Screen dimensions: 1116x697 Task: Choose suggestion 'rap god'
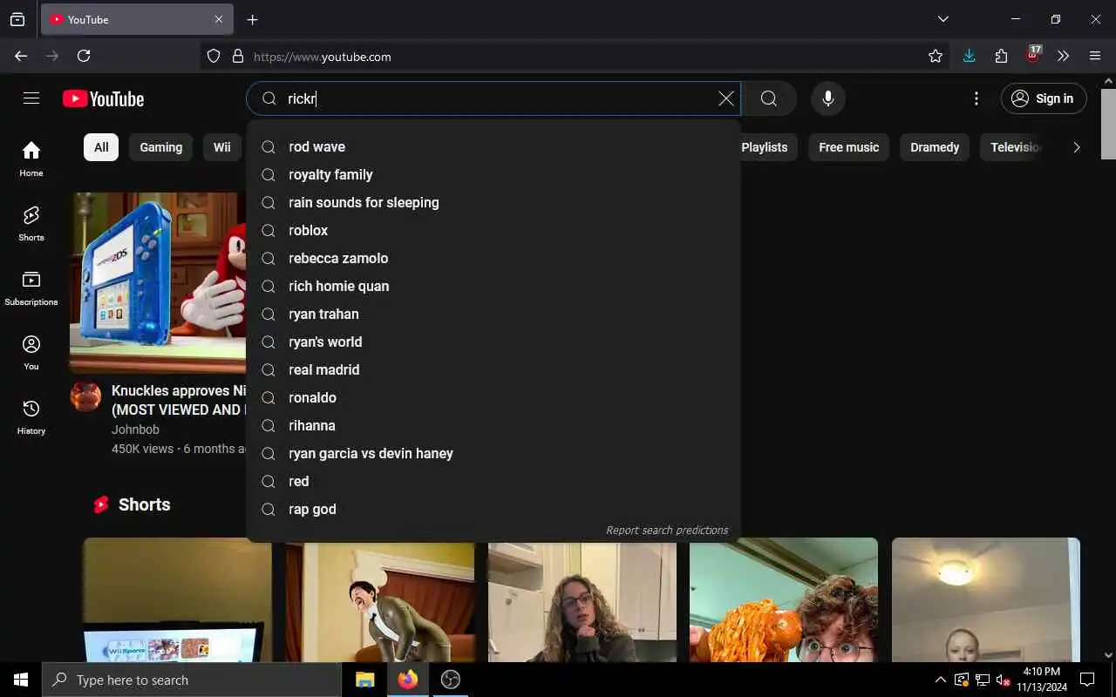click(493, 509)
